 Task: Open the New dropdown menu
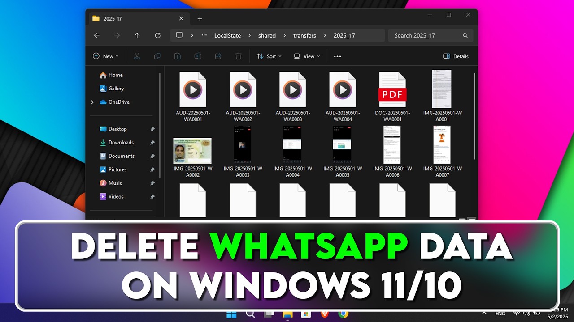point(106,56)
